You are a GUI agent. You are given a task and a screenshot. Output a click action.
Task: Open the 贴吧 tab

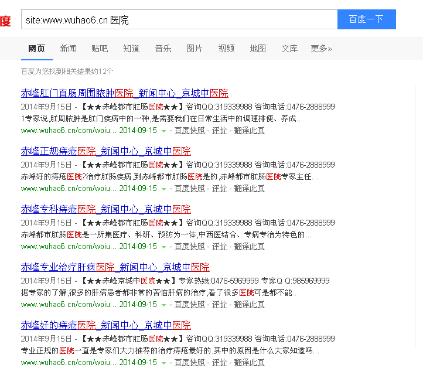point(100,49)
